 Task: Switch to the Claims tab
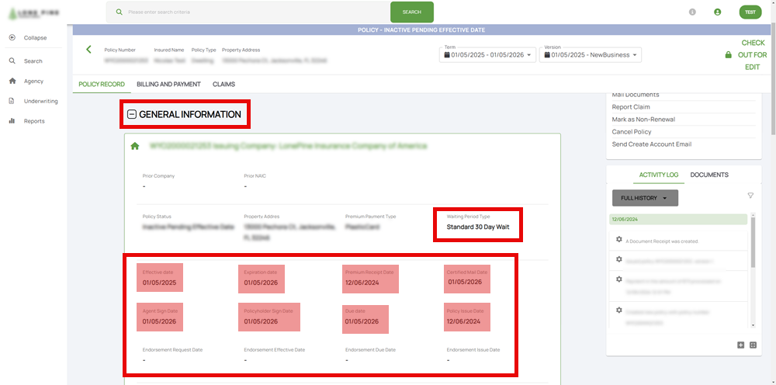tap(223, 84)
